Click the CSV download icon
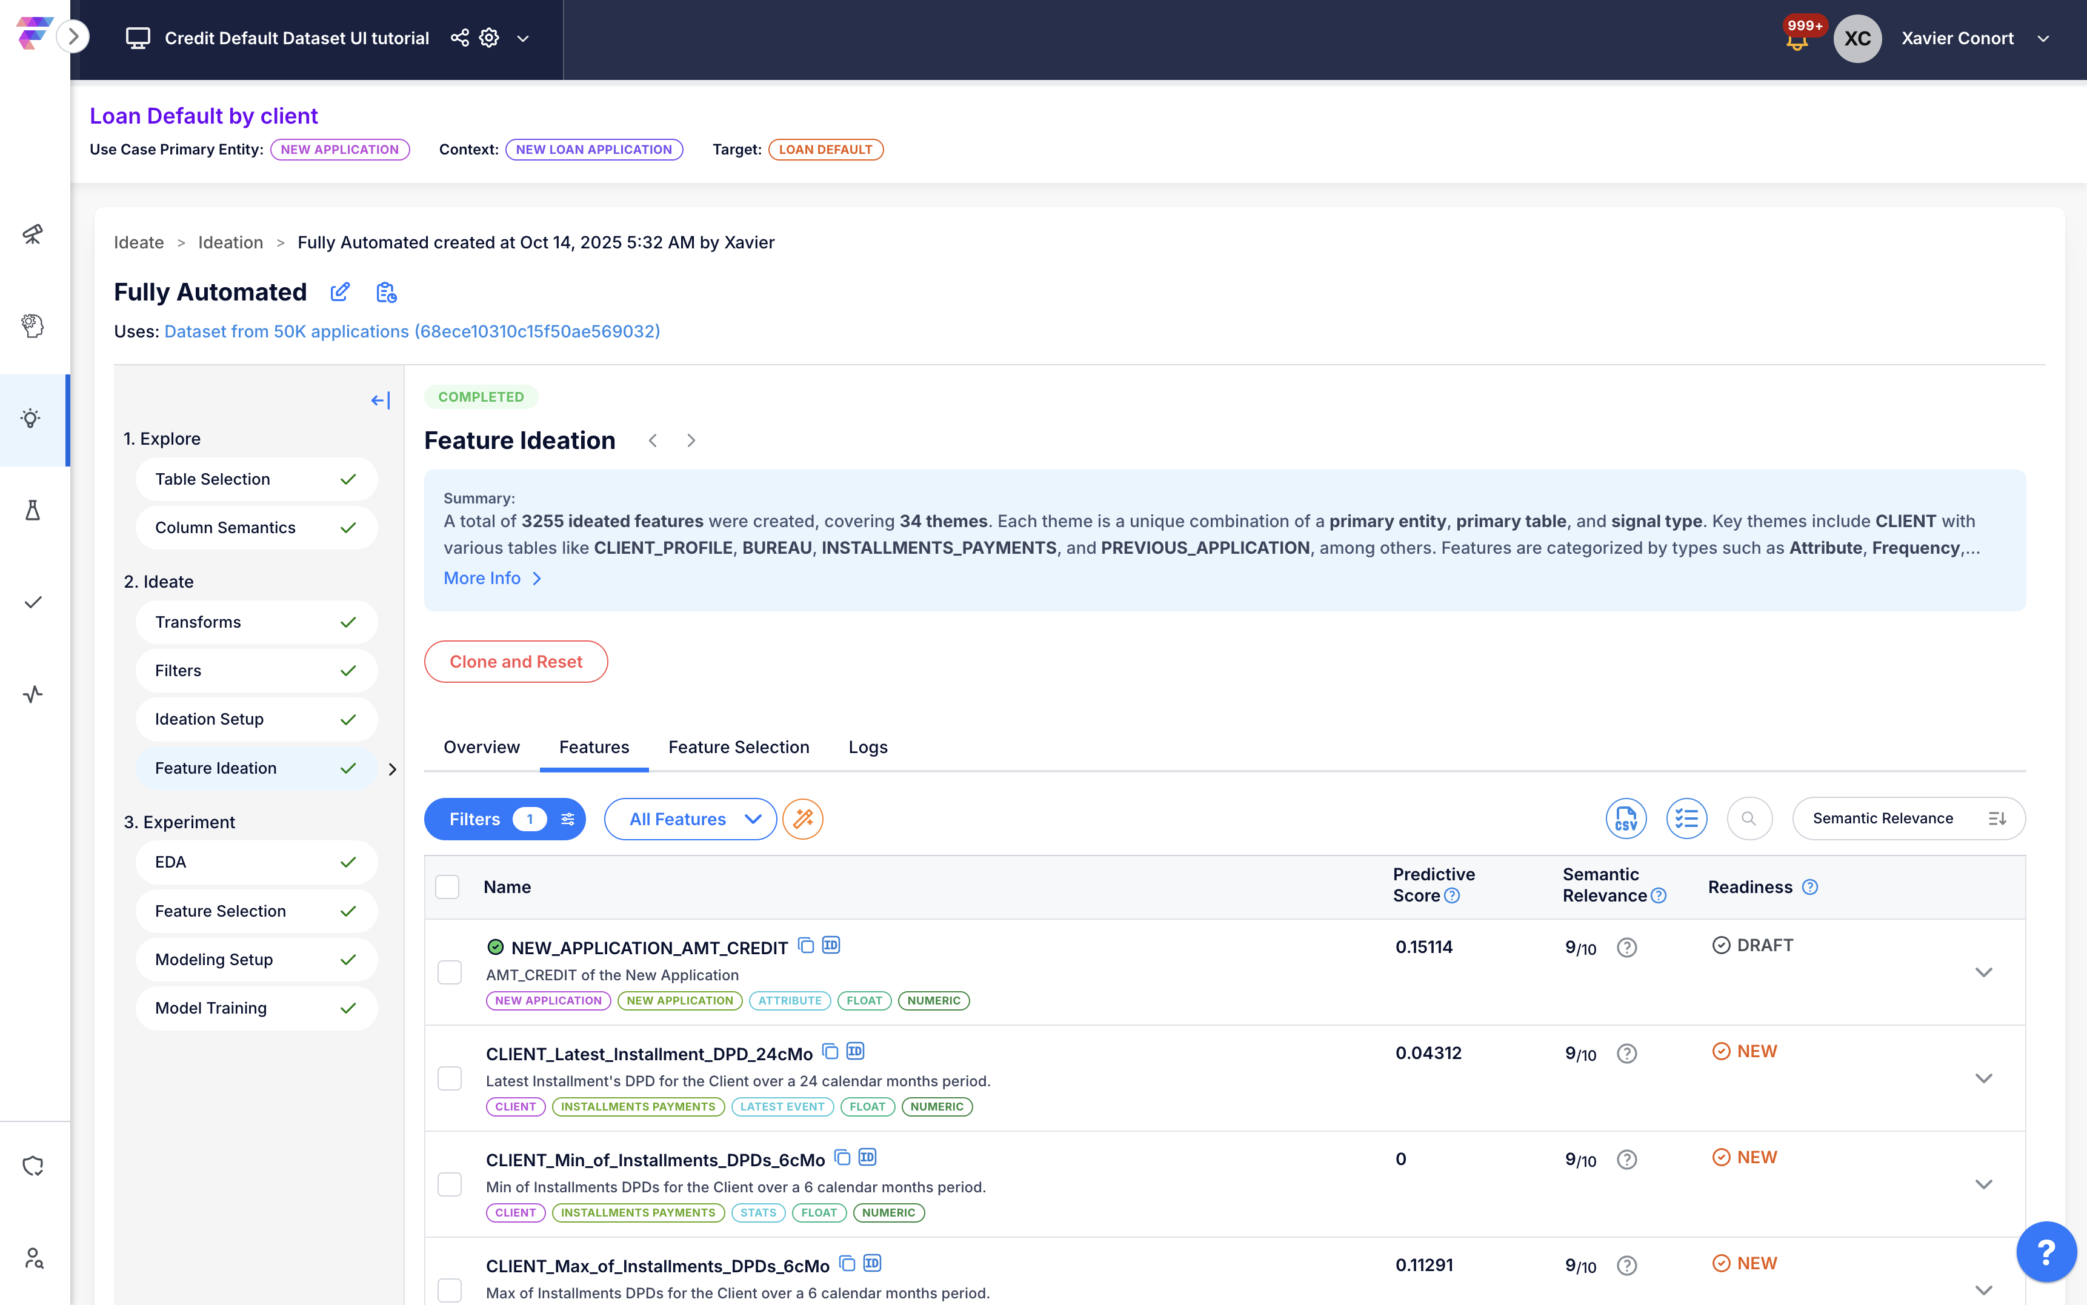2087x1305 pixels. (x=1625, y=819)
